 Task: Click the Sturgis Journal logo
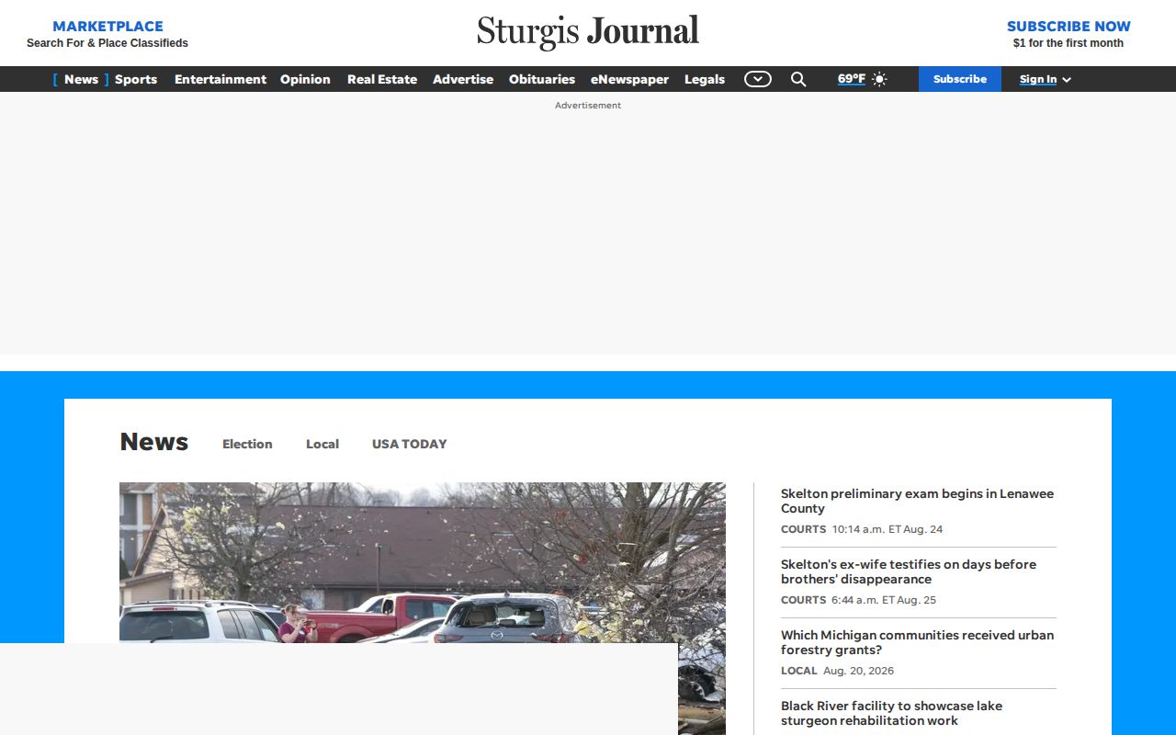click(x=588, y=32)
